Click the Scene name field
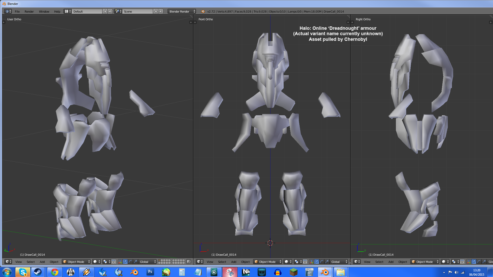Image resolution: width=493 pixels, height=277 pixels. click(x=138, y=11)
